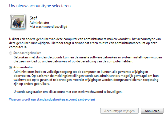This screenshot has width=168, height=116.
Task: Click the user name 'Staf'
Action: [x=33, y=18]
